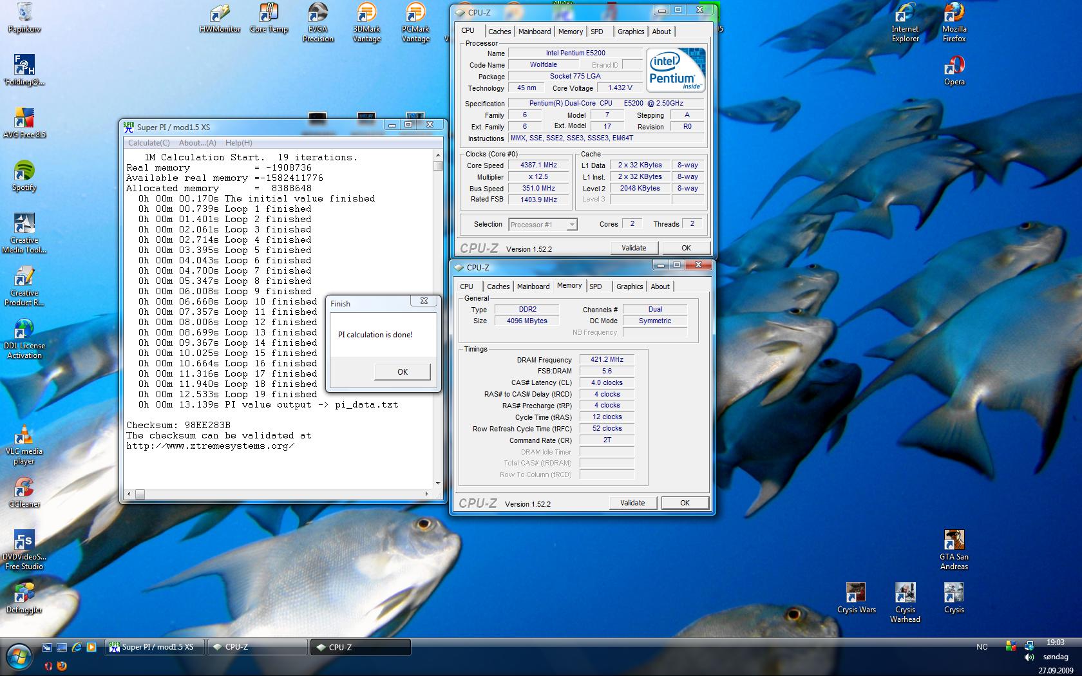This screenshot has height=676, width=1082.
Task: Click Super PI vertical scrollbar up arrow
Action: pos(438,155)
